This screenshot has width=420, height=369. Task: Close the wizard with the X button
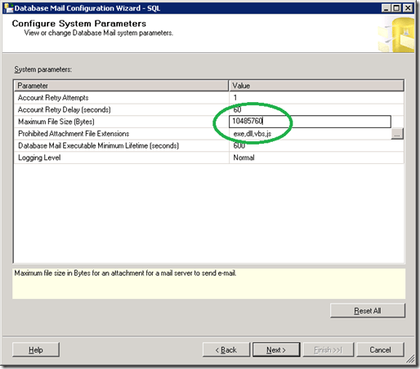point(408,8)
